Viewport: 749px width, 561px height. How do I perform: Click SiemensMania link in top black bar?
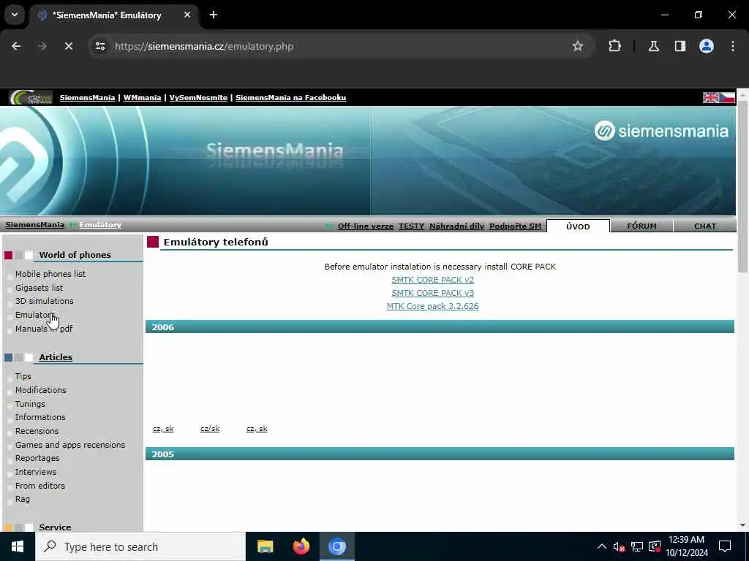(x=88, y=97)
